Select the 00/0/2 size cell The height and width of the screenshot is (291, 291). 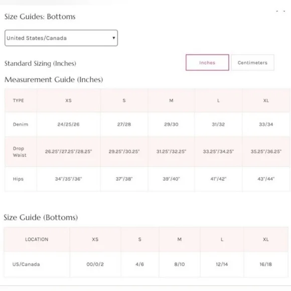95,264
